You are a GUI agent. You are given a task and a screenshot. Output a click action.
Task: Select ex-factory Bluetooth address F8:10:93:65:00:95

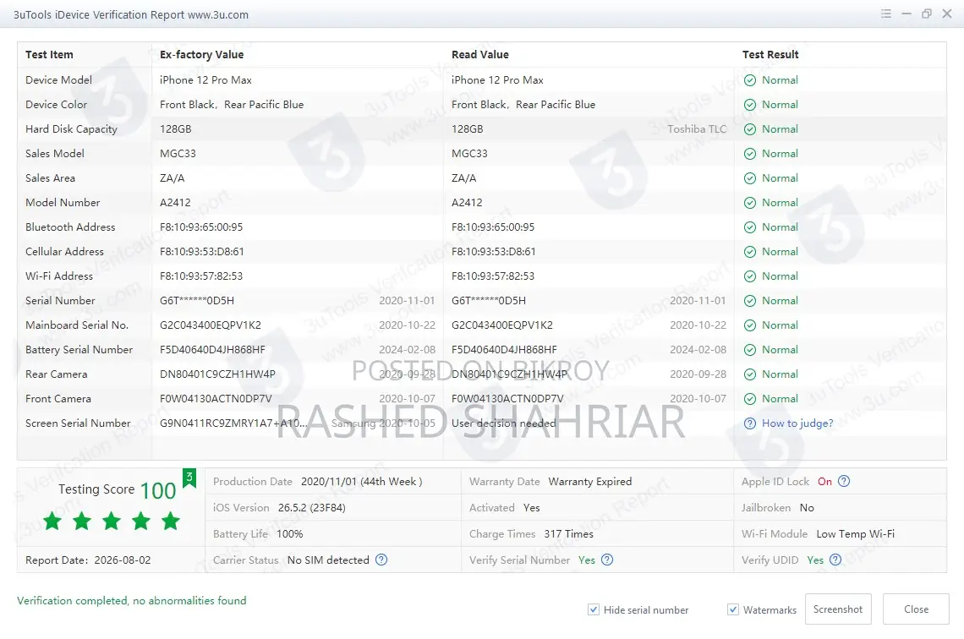(x=201, y=227)
